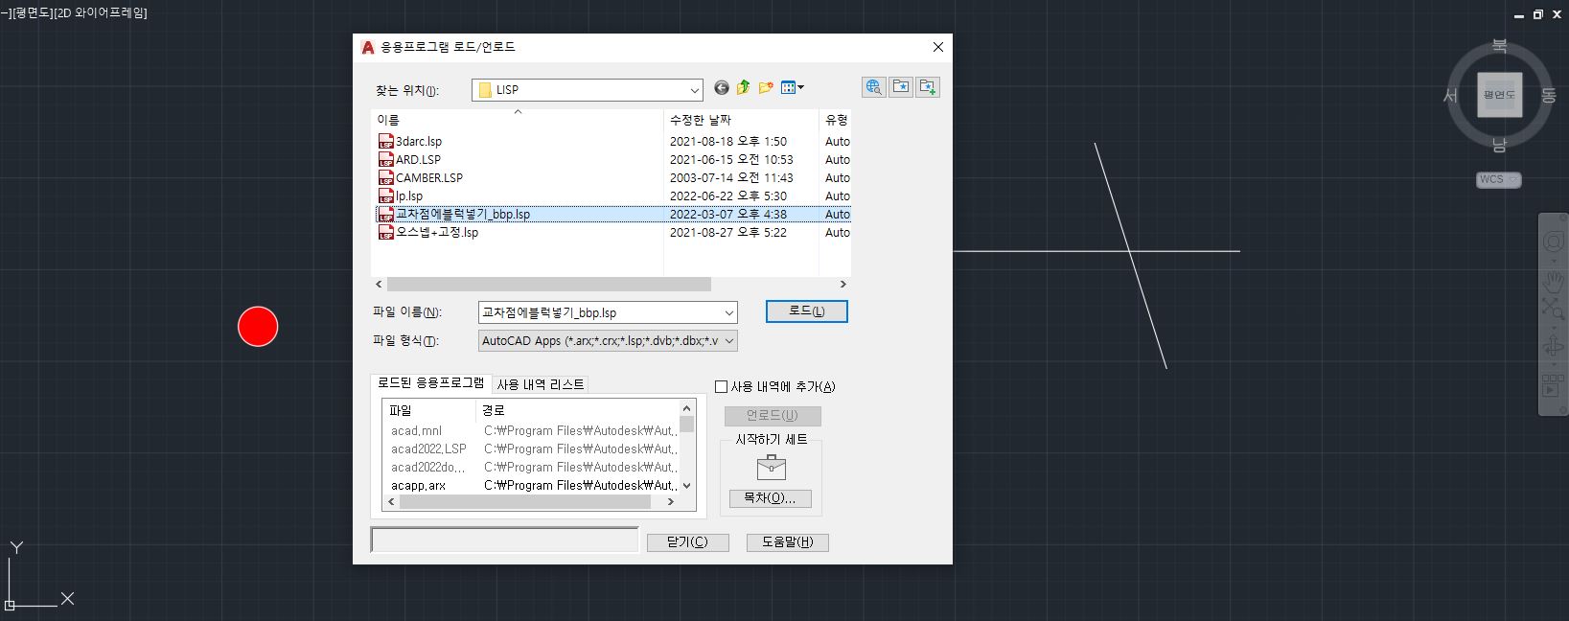Click the 오스넵+고정.lsp file icon

(x=386, y=233)
